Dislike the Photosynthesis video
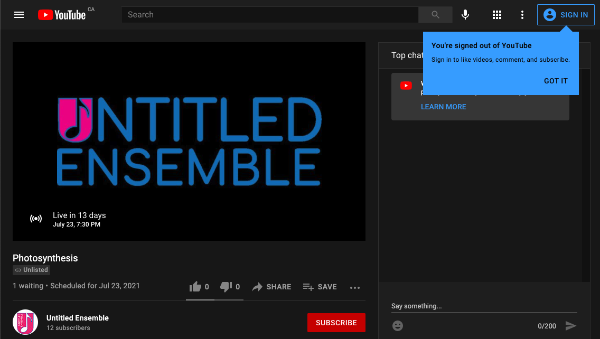The image size is (600, 339). point(227,287)
